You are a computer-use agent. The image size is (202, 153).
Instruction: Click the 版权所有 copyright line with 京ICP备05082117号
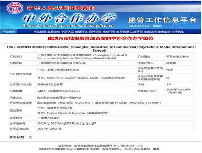click(x=101, y=146)
